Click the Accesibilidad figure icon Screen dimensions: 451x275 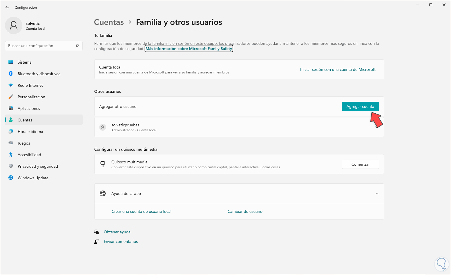11,155
